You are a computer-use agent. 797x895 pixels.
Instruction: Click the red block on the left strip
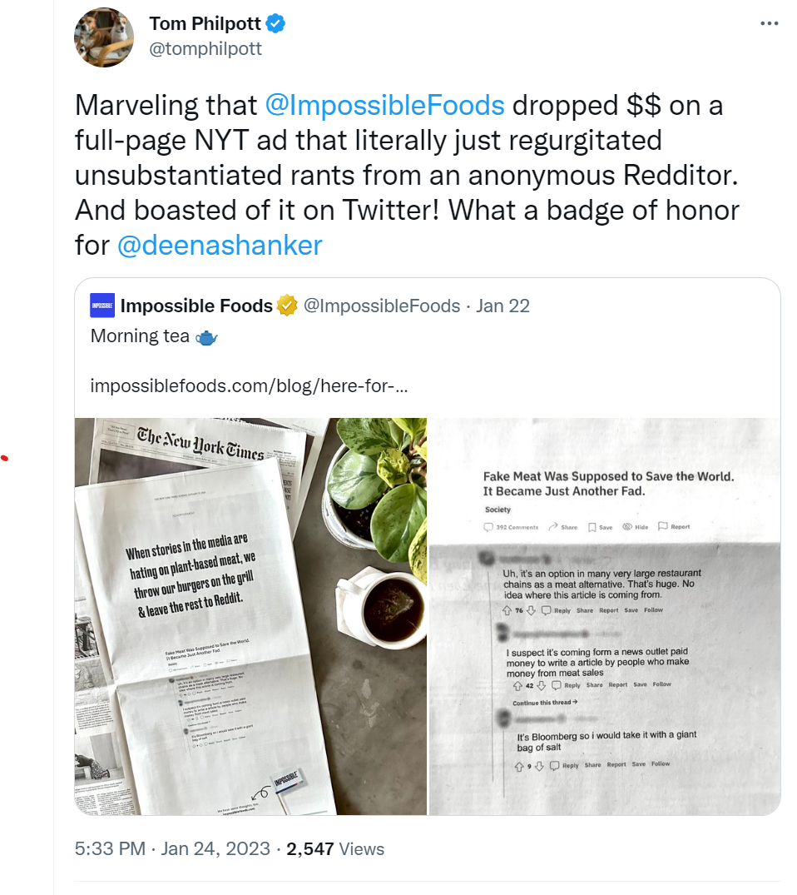click(x=20, y=475)
